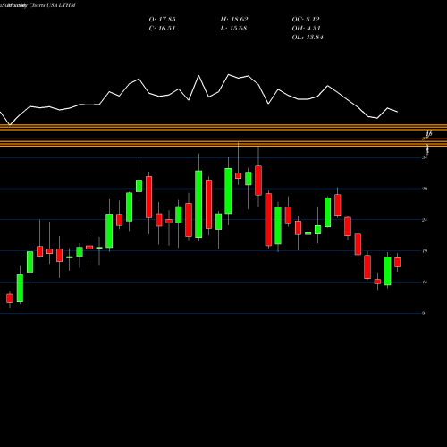Click the low value "L: 15.68"
447x447 pixels.
(234, 29)
